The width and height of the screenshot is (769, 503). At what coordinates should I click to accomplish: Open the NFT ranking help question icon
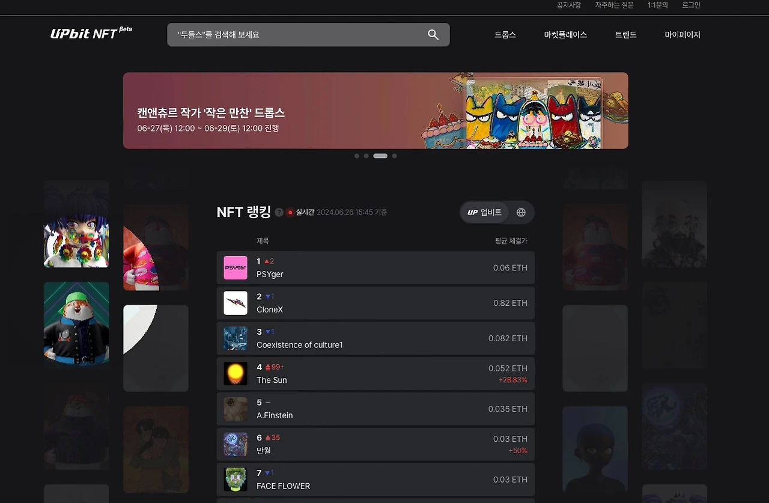coord(279,212)
